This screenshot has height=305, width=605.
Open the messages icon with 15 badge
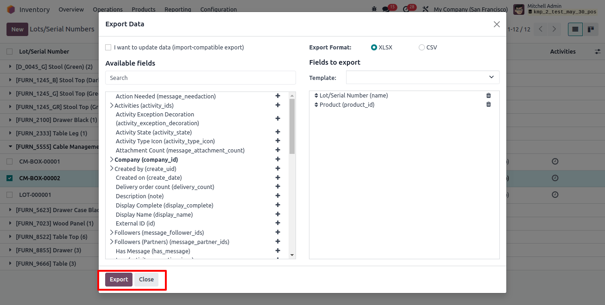[386, 9]
